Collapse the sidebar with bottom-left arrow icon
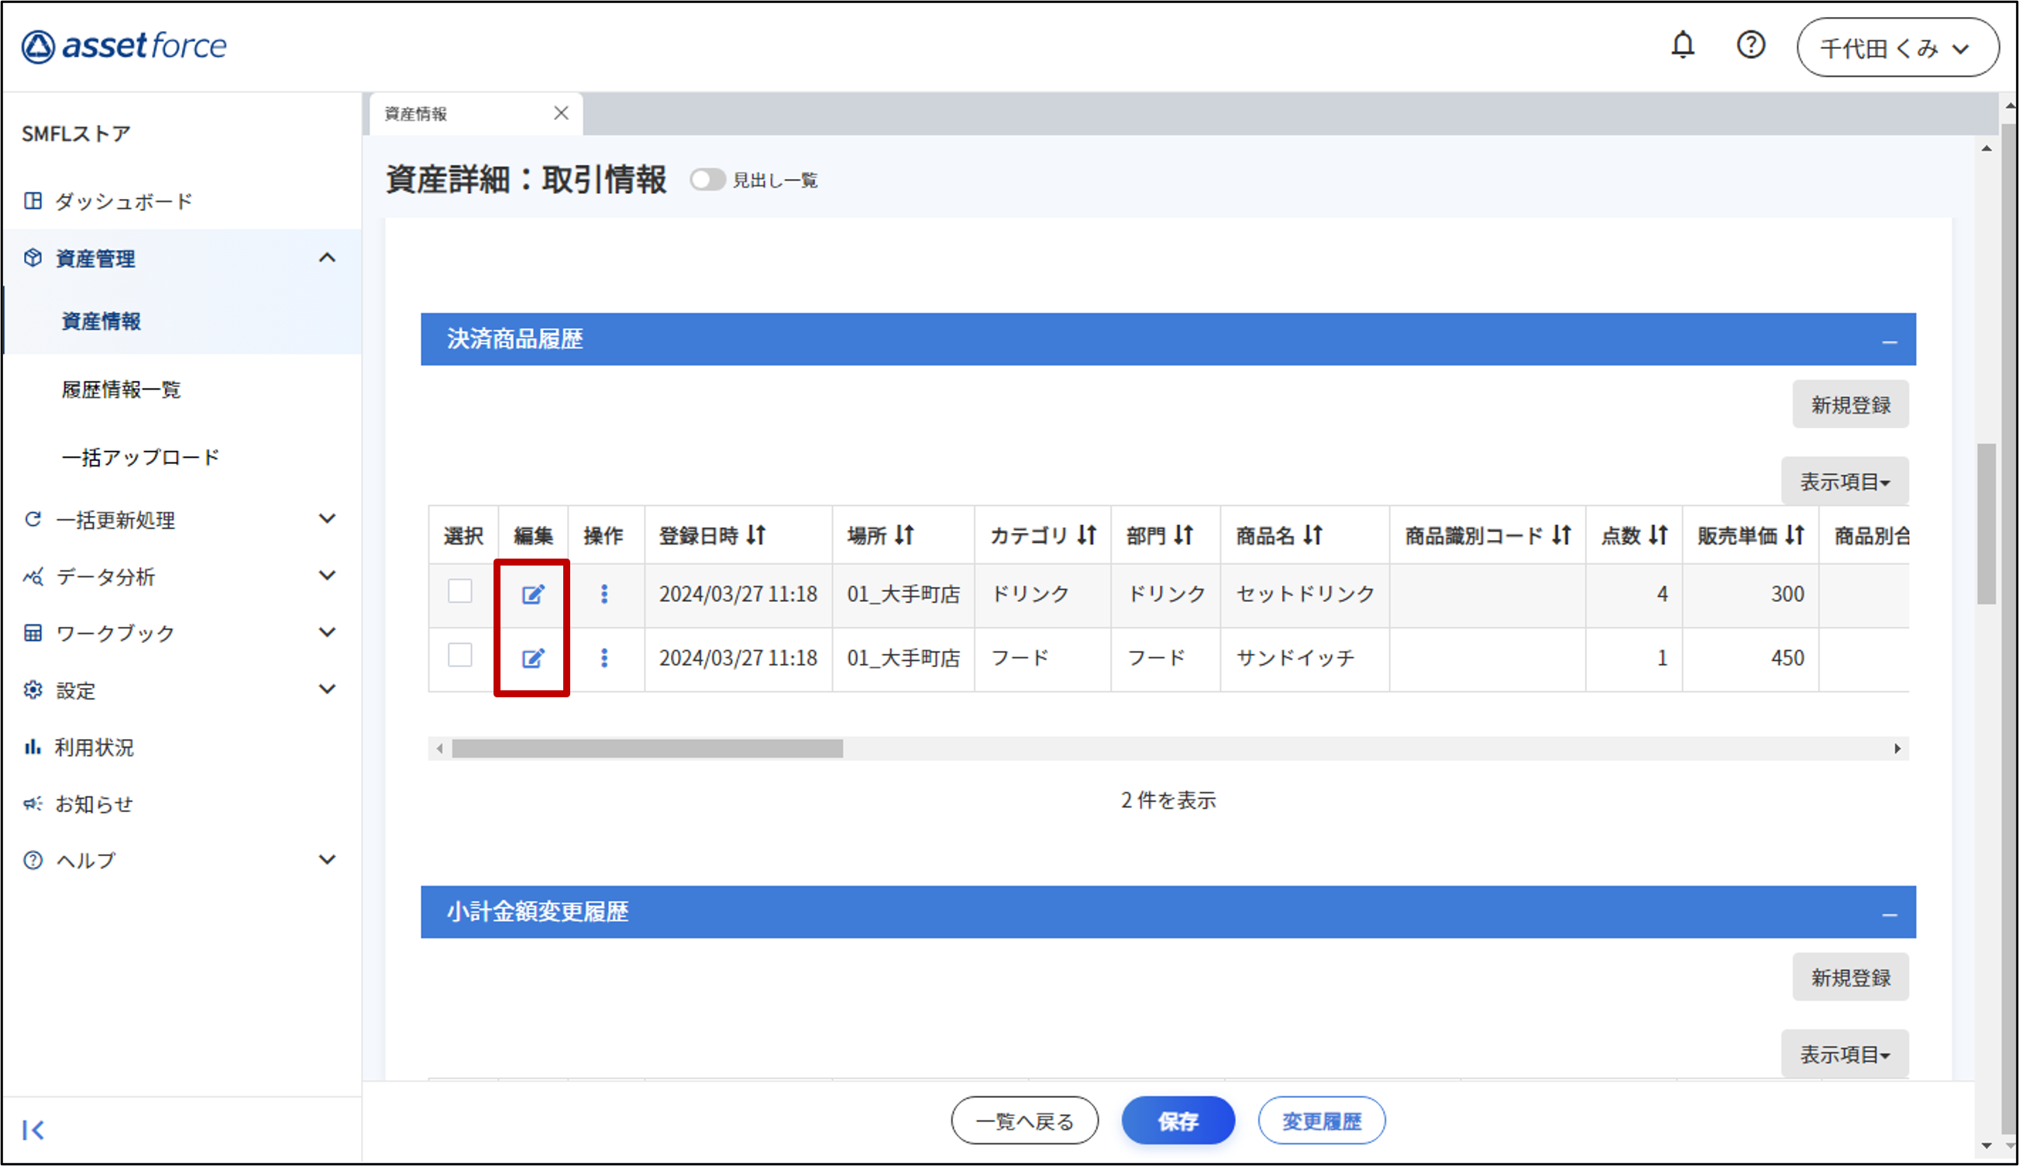 (33, 1130)
